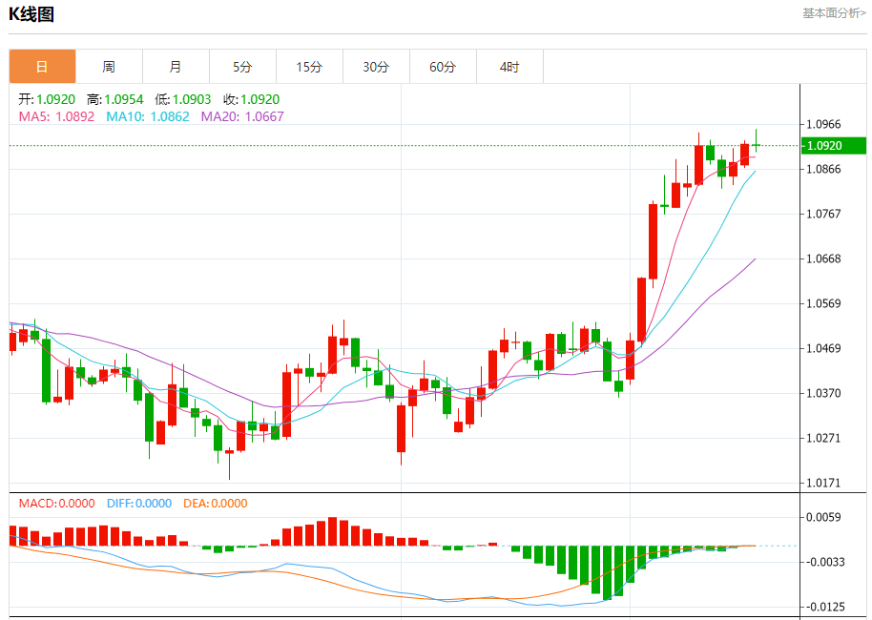Click the DIFF:0.0000 indicator label
This screenshot has width=872, height=620.
tap(138, 504)
